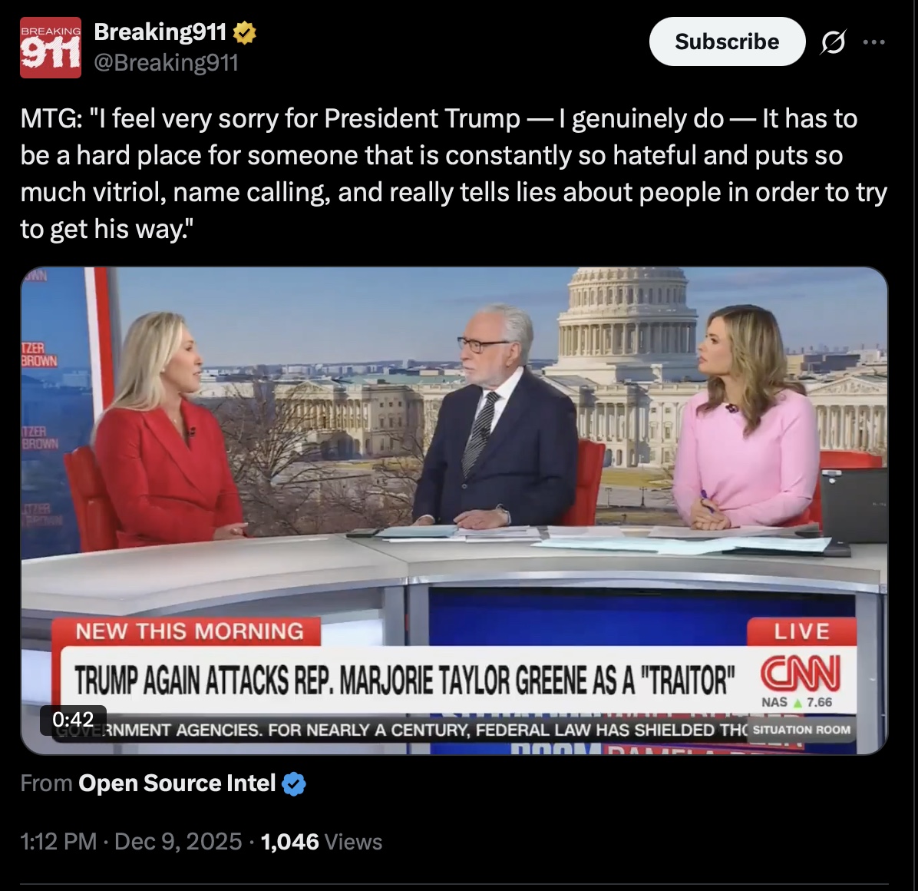This screenshot has width=918, height=891.
Task: Open the @Breaking911 handle link
Action: pos(167,62)
